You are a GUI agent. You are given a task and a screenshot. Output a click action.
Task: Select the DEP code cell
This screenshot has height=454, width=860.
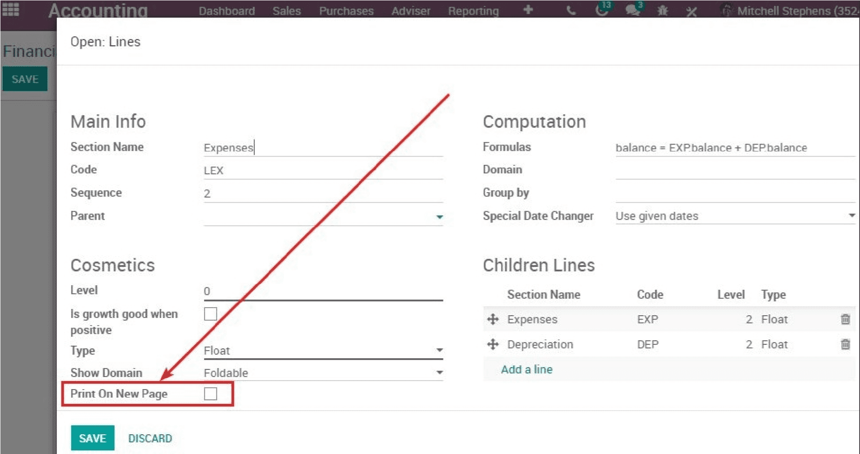pyautogui.click(x=648, y=344)
